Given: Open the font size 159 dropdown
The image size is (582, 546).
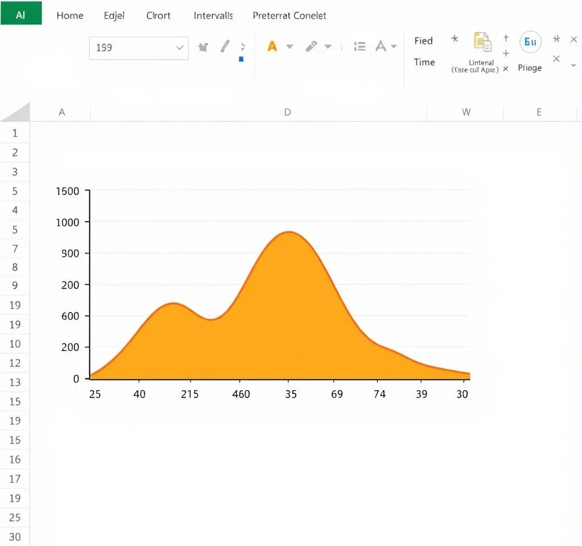Looking at the screenshot, I should pos(180,48).
